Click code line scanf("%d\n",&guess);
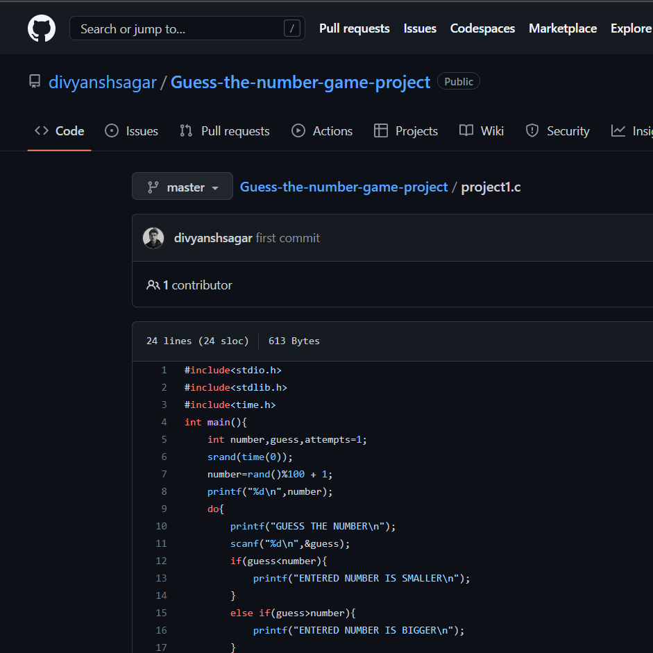This screenshot has width=653, height=653. 290,543
